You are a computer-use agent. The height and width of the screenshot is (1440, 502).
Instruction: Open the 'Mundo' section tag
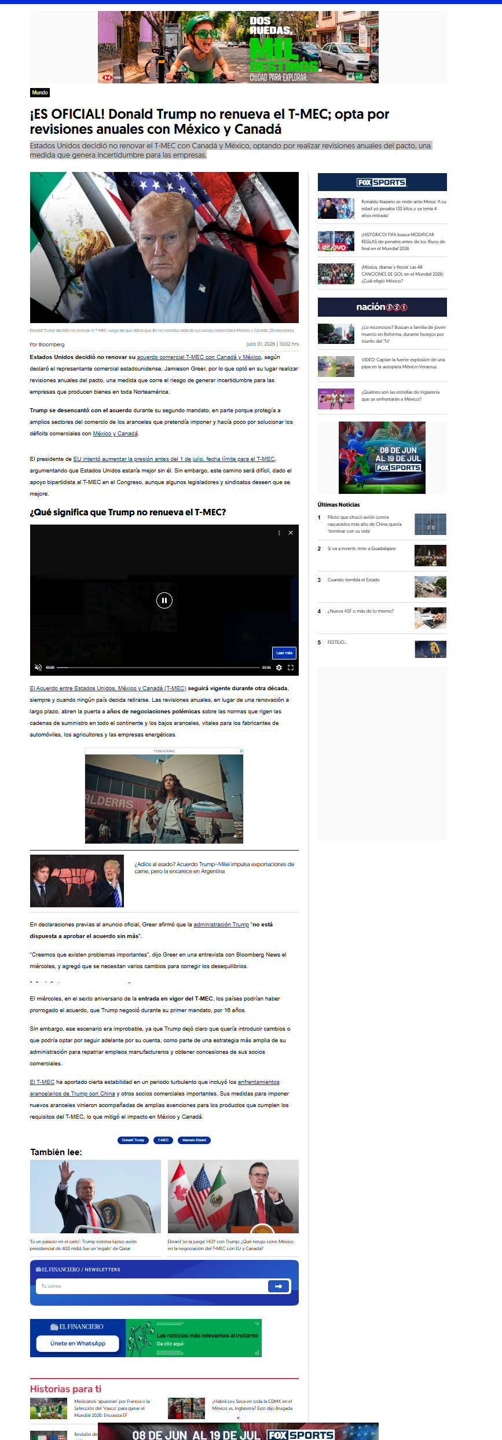40,93
